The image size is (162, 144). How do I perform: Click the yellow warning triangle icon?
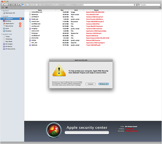[59, 70]
